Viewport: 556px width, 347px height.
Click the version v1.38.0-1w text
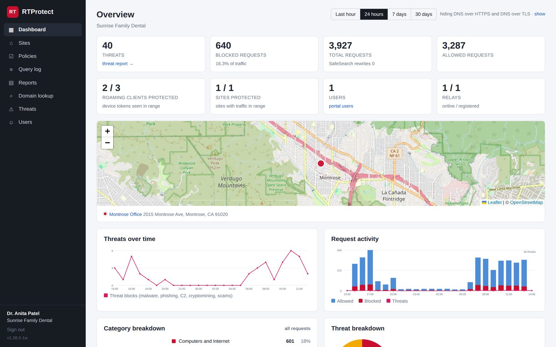coord(17,338)
